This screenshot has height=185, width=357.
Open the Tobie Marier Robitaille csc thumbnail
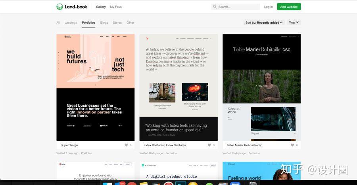tap(262, 87)
